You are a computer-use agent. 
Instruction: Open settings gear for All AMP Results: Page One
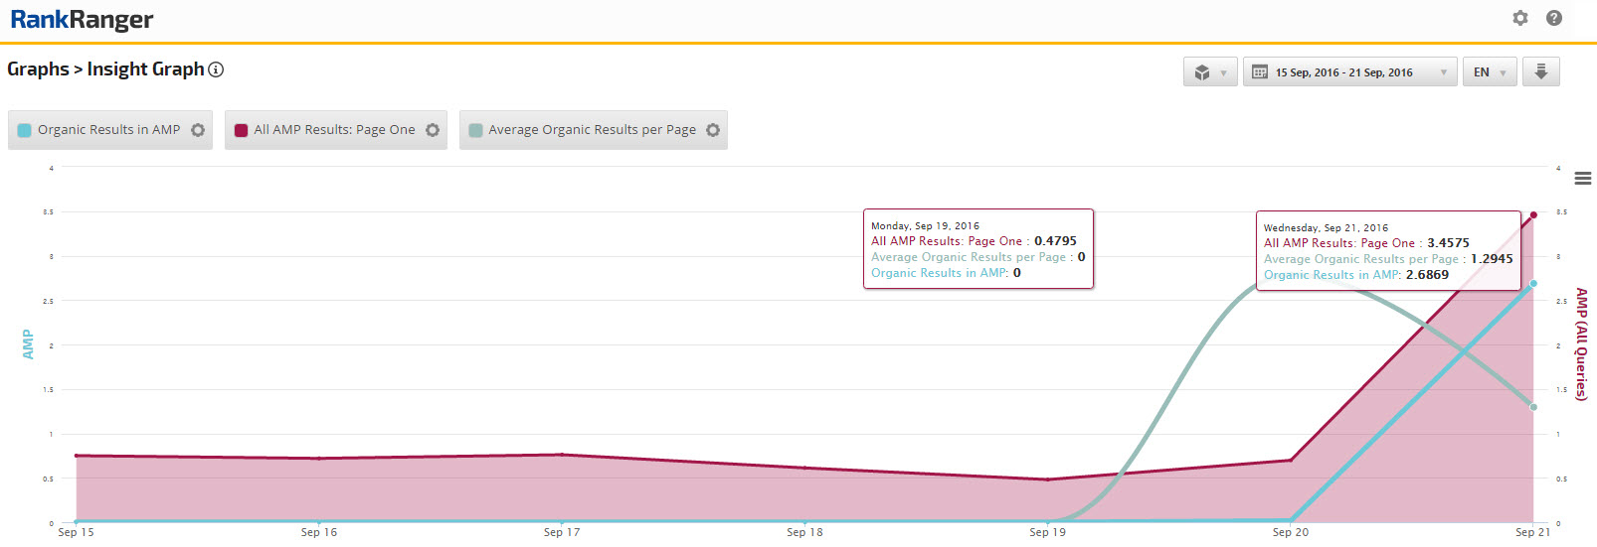(433, 130)
